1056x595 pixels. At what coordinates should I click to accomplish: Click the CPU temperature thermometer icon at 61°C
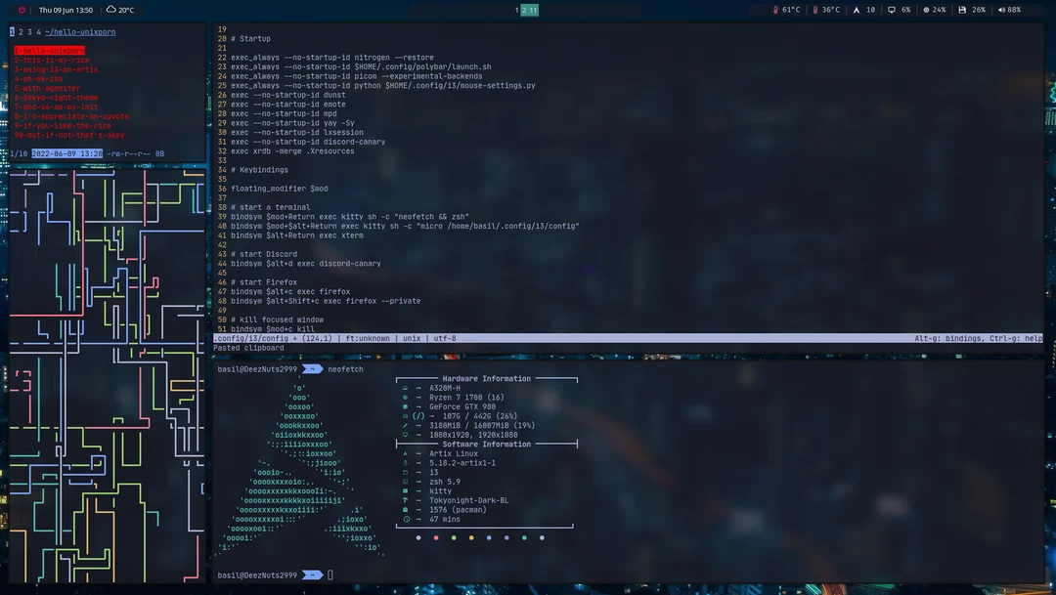click(x=775, y=10)
